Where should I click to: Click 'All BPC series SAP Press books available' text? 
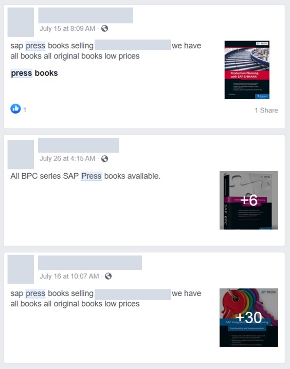tap(85, 176)
